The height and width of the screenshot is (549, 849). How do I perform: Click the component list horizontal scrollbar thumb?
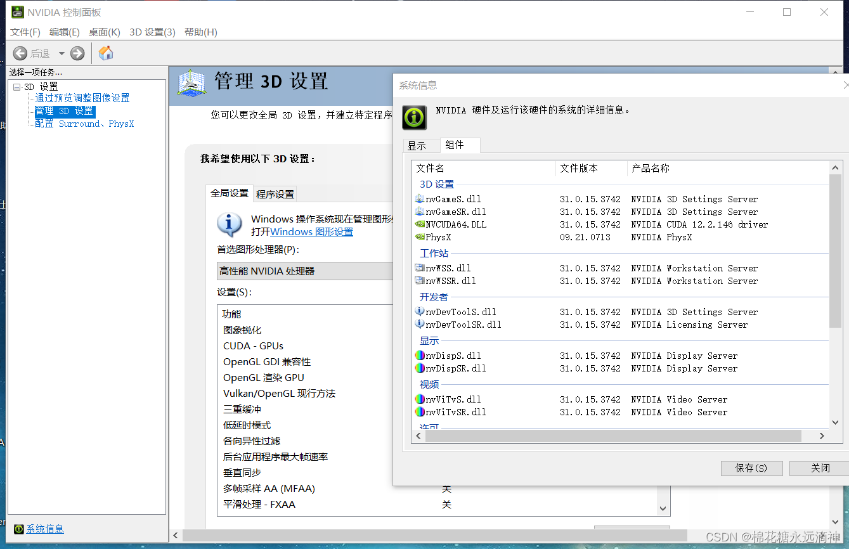[614, 436]
